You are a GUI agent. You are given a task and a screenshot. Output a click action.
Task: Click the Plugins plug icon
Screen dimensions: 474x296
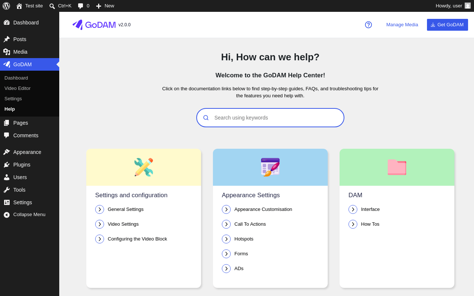pyautogui.click(x=7, y=165)
